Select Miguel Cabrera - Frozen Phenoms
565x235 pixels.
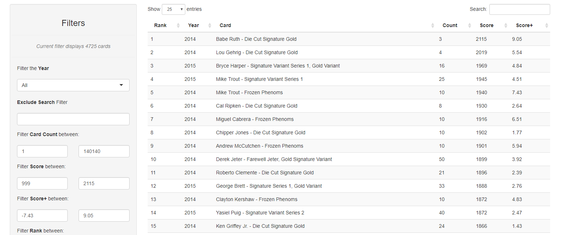(x=255, y=119)
